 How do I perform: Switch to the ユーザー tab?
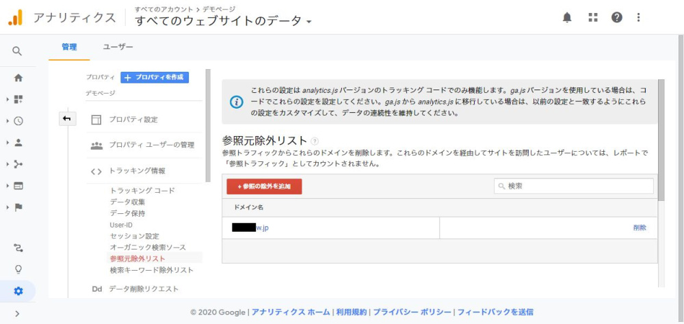coord(118,47)
